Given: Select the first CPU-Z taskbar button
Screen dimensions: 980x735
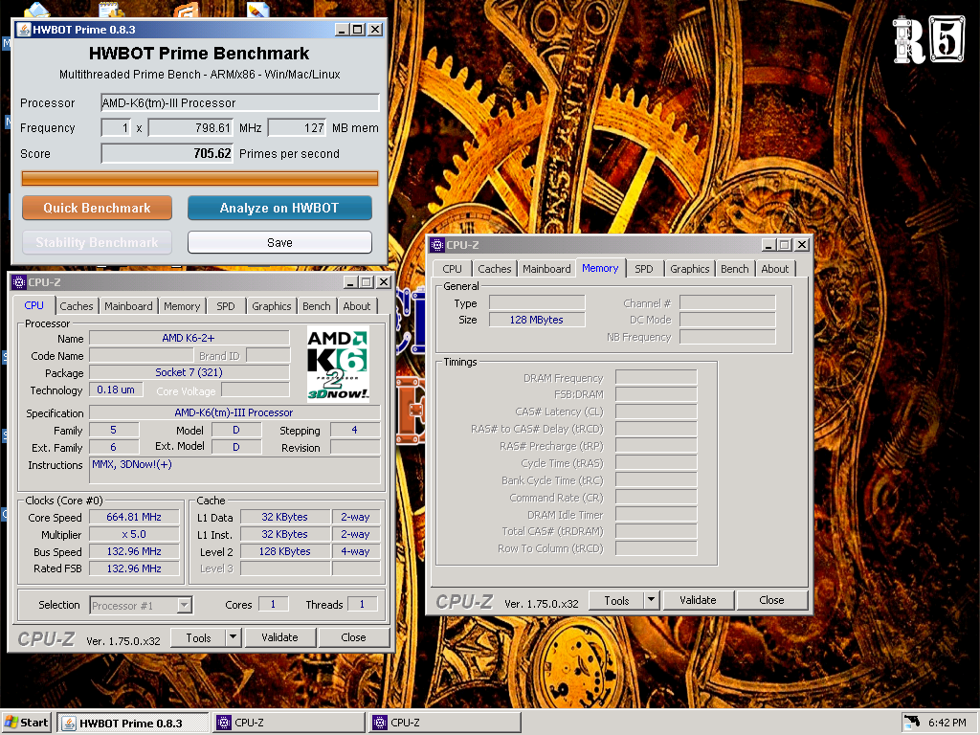Looking at the screenshot, I should pos(289,723).
